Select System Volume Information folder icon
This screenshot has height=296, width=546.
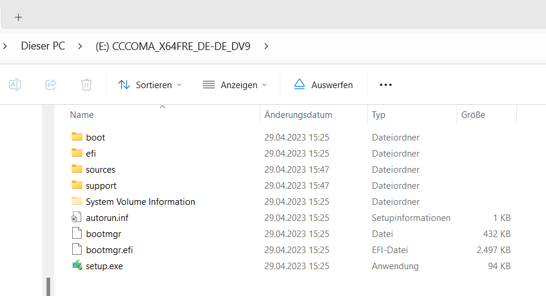(76, 201)
